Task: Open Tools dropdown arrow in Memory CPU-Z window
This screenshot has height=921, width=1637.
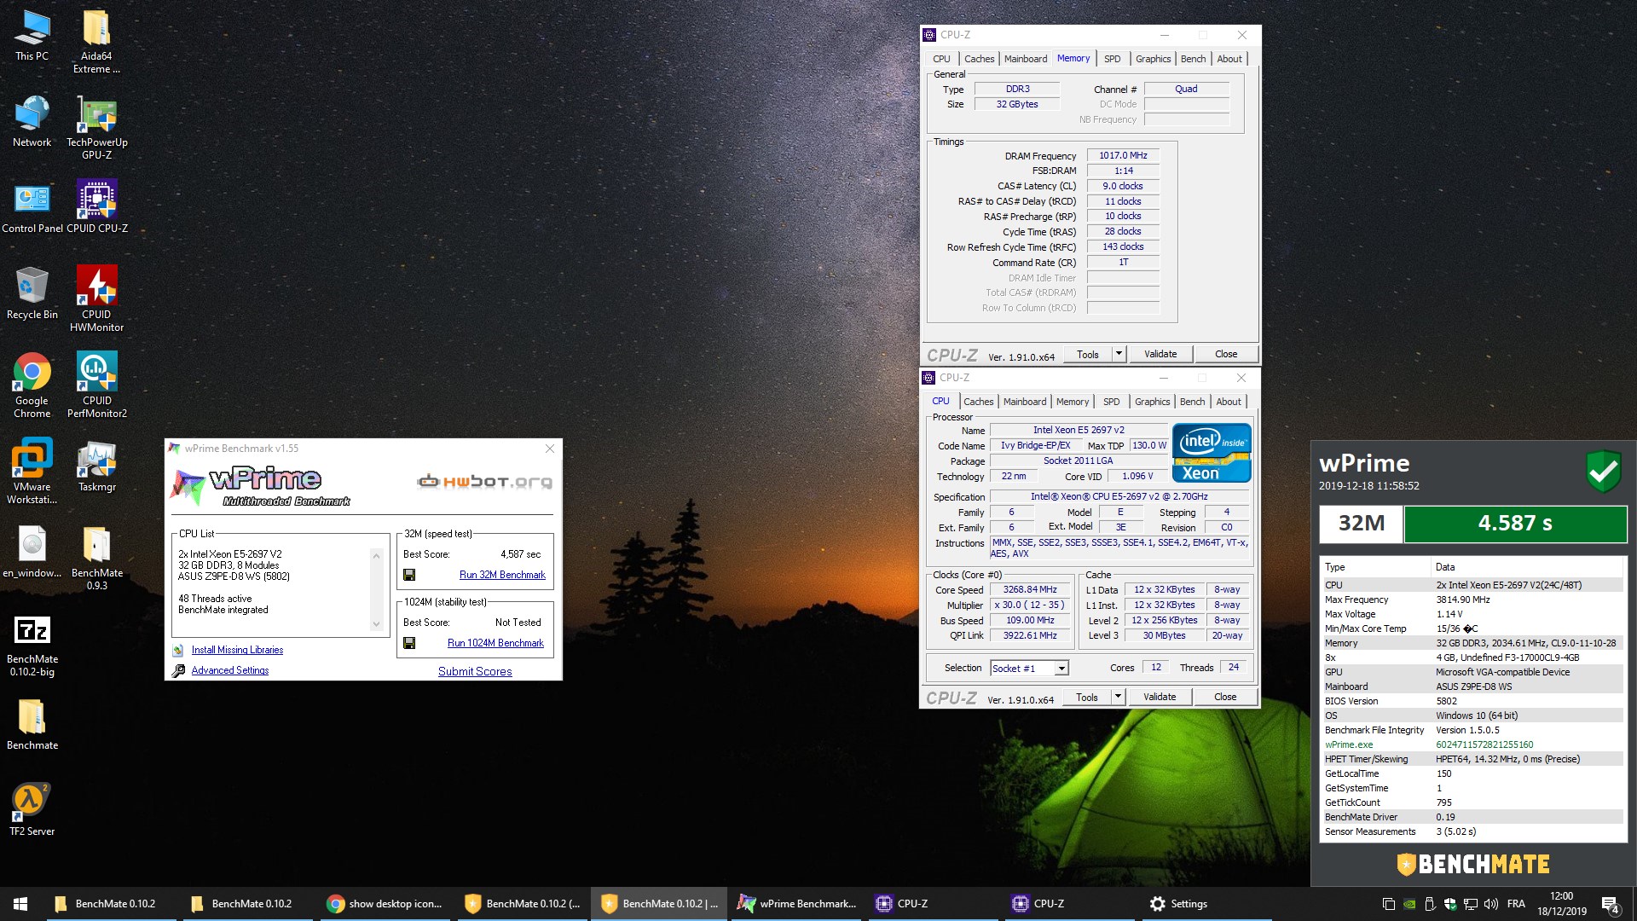Action: pos(1119,354)
